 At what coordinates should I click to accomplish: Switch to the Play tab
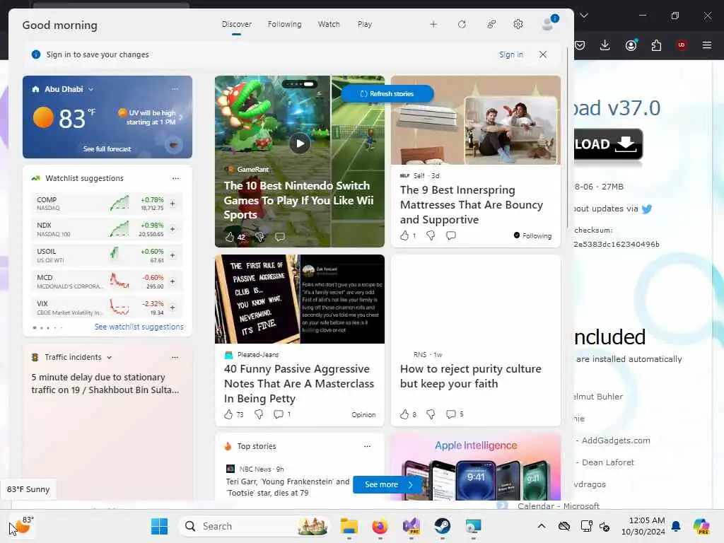point(364,24)
